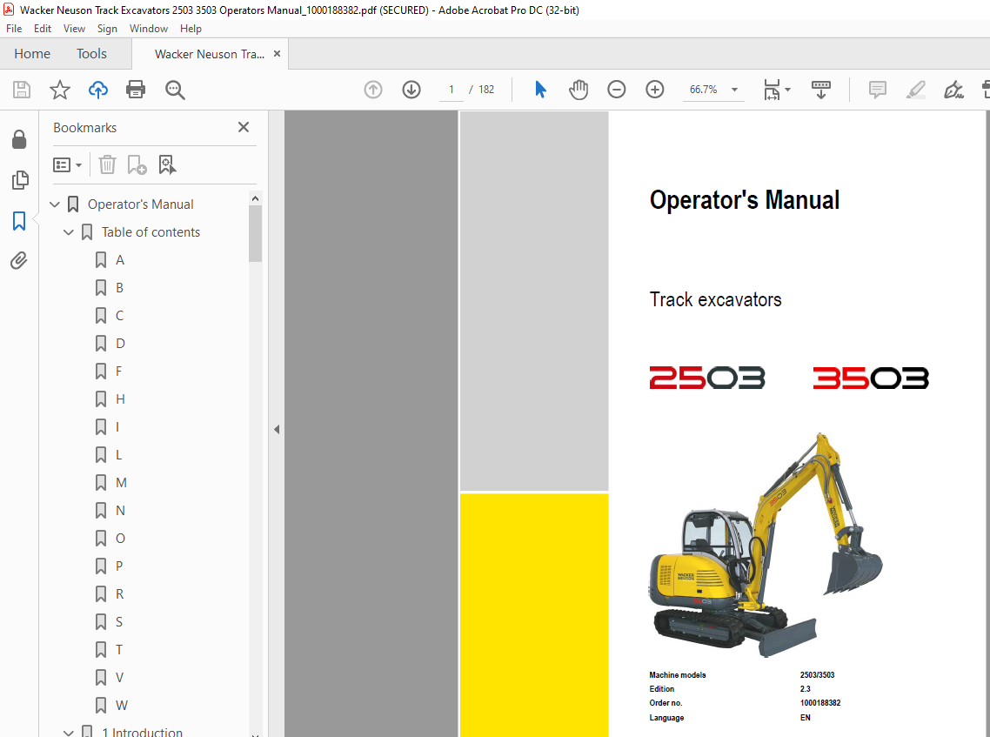Select the Operator's Manual bookmark
This screenshot has height=737, width=990.
(x=141, y=204)
